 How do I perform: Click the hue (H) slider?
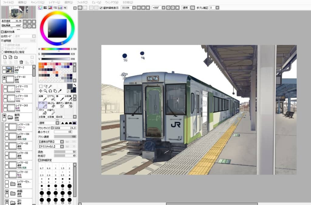click(x=56, y=49)
